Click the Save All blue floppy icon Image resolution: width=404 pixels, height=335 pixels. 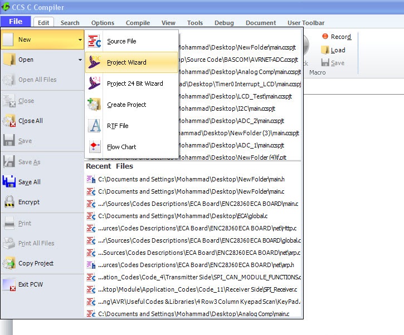[9, 181]
